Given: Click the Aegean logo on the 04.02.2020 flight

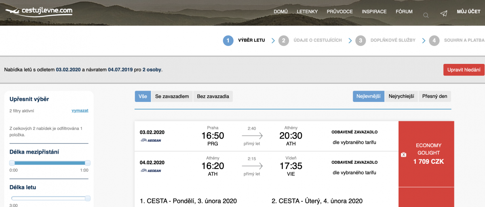Looking at the screenshot, I should point(150,171).
